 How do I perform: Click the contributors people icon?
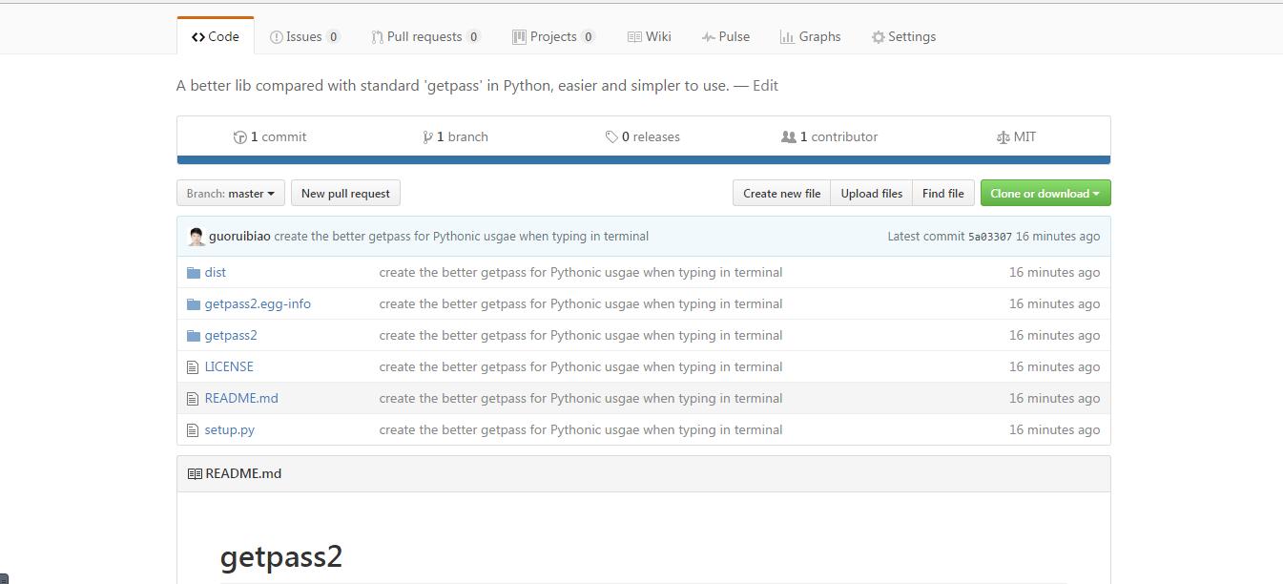788,137
